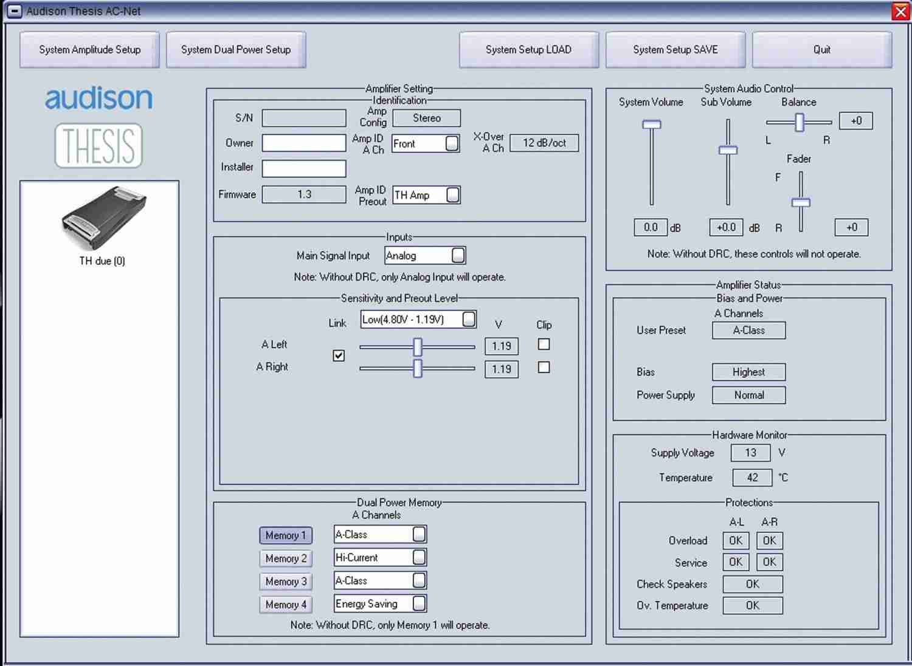
Task: Select Memory 2 preset
Action: click(286, 558)
